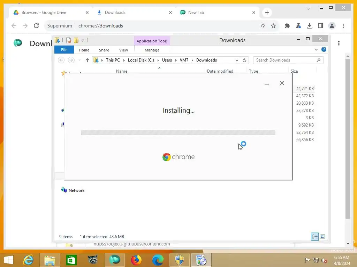Click the New folder quick access icon
Viewport: 357px width, 267px height.
(76, 40)
